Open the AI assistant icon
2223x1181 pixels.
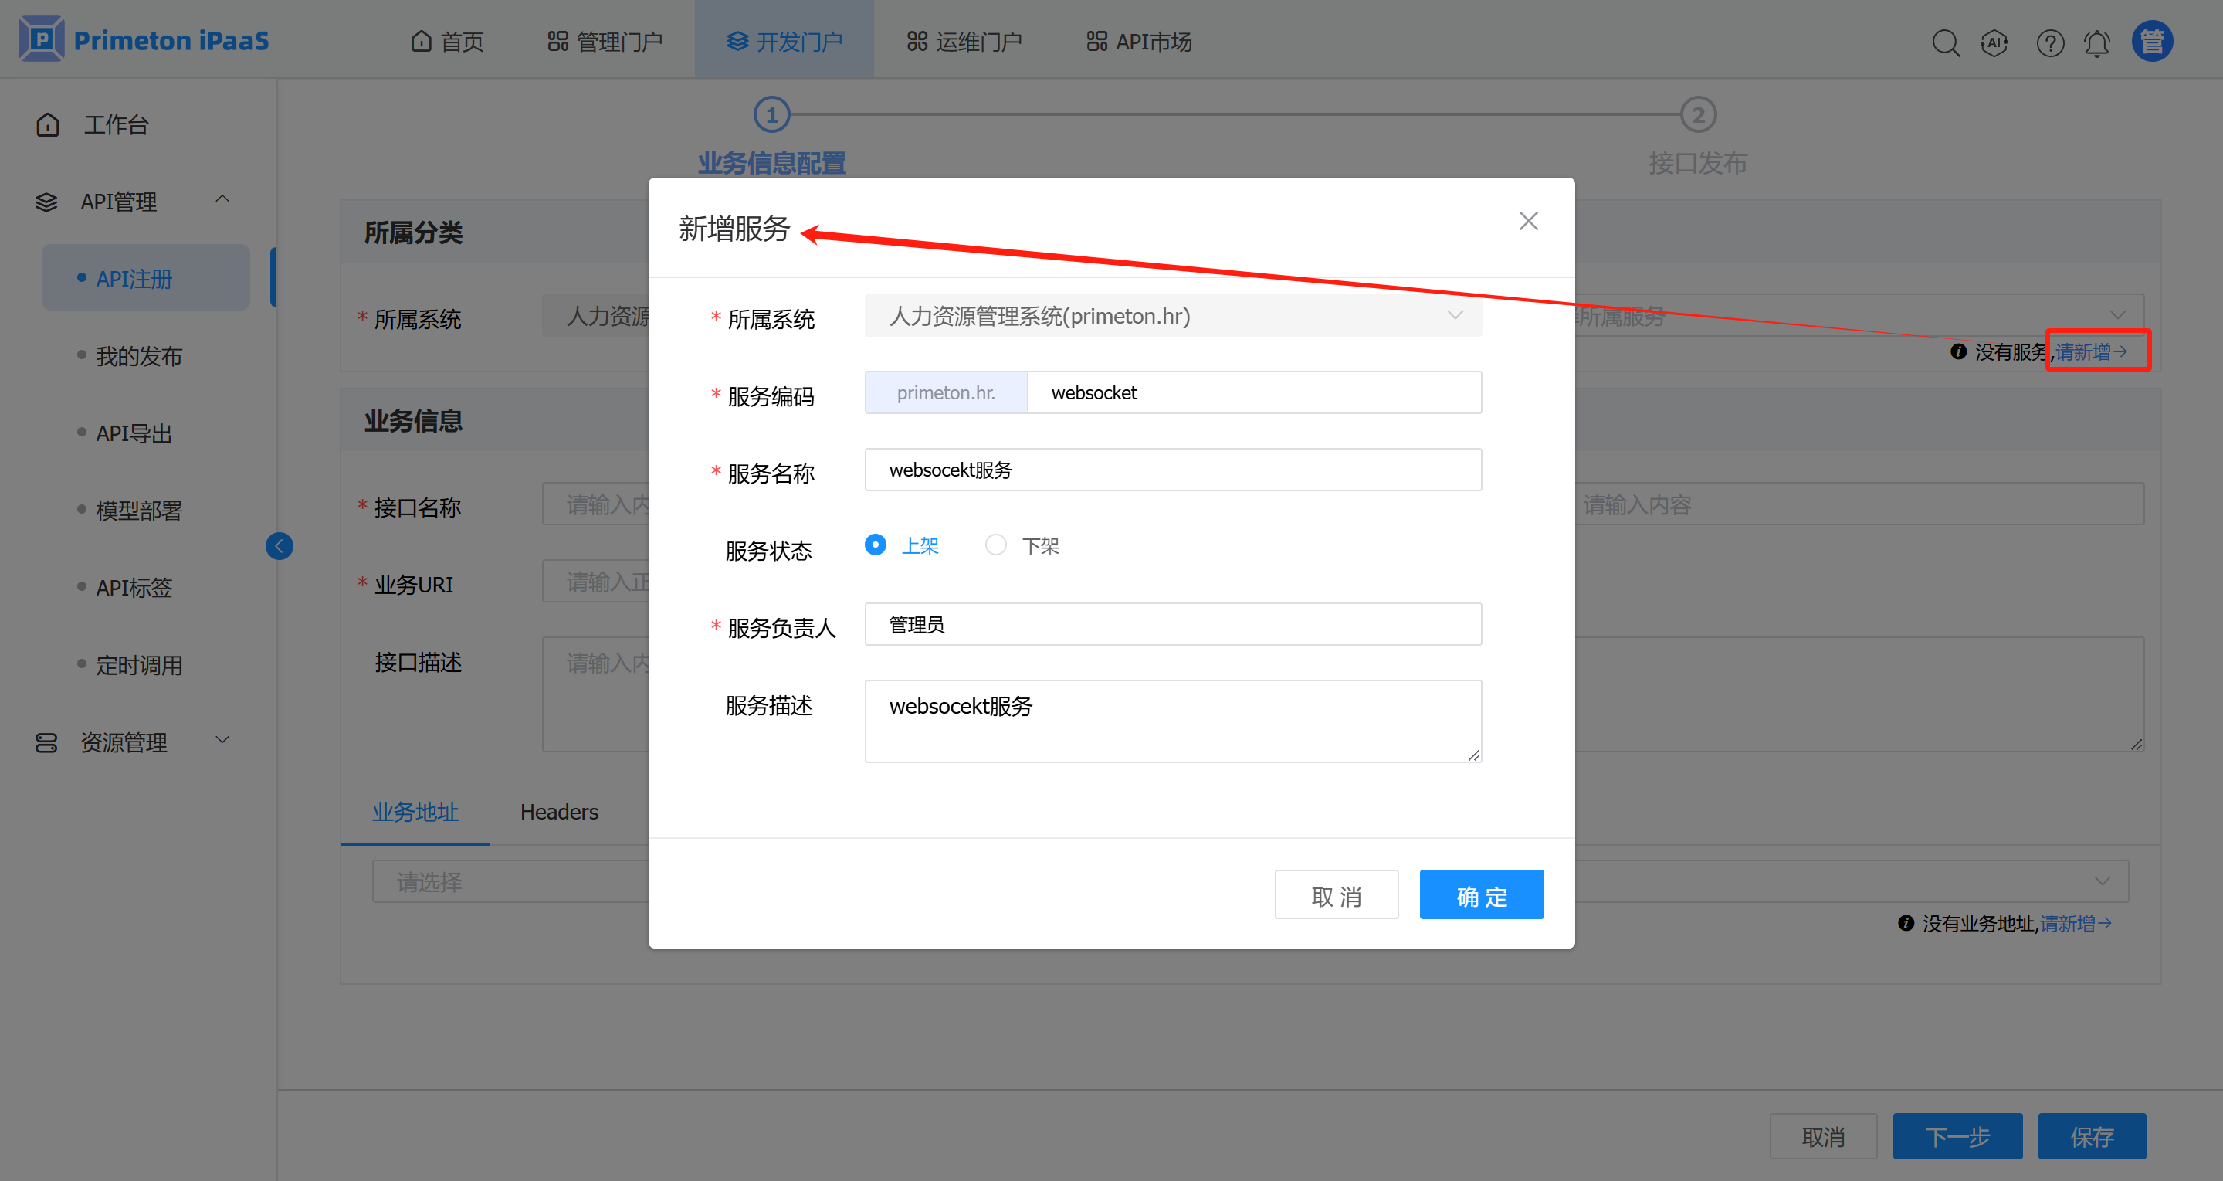click(1994, 42)
